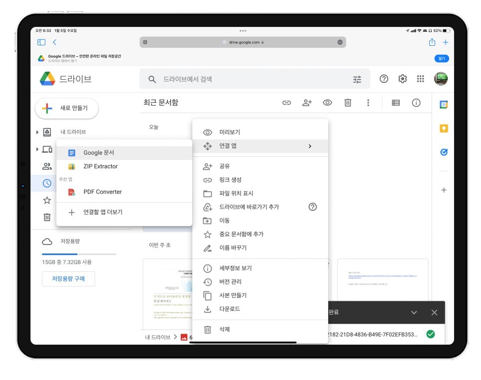Viewport: 481px width, 380px height.
Task: Open Google Tasks side panel
Action: (x=444, y=152)
